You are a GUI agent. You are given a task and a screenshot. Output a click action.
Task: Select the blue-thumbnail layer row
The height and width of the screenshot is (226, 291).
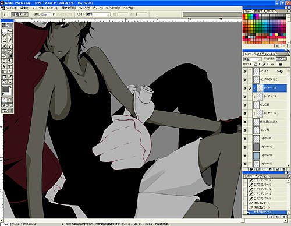point(265,156)
